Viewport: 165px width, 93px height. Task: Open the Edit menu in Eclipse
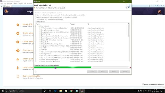(x=5, y=4)
